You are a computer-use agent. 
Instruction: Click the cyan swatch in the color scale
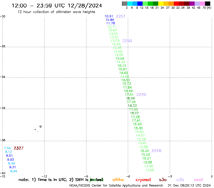point(130,3)
